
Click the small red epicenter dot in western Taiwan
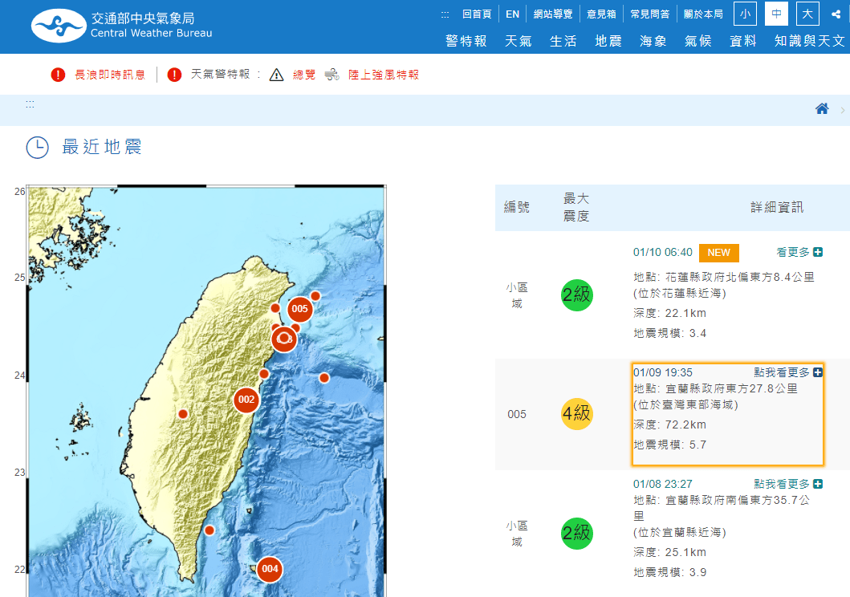click(x=183, y=414)
